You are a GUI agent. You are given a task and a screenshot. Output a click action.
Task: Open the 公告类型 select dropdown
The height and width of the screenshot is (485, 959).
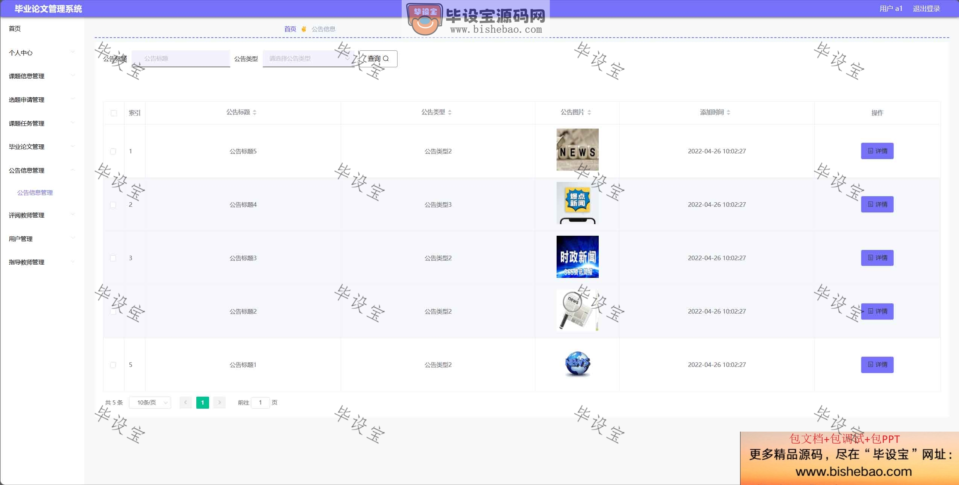(308, 59)
